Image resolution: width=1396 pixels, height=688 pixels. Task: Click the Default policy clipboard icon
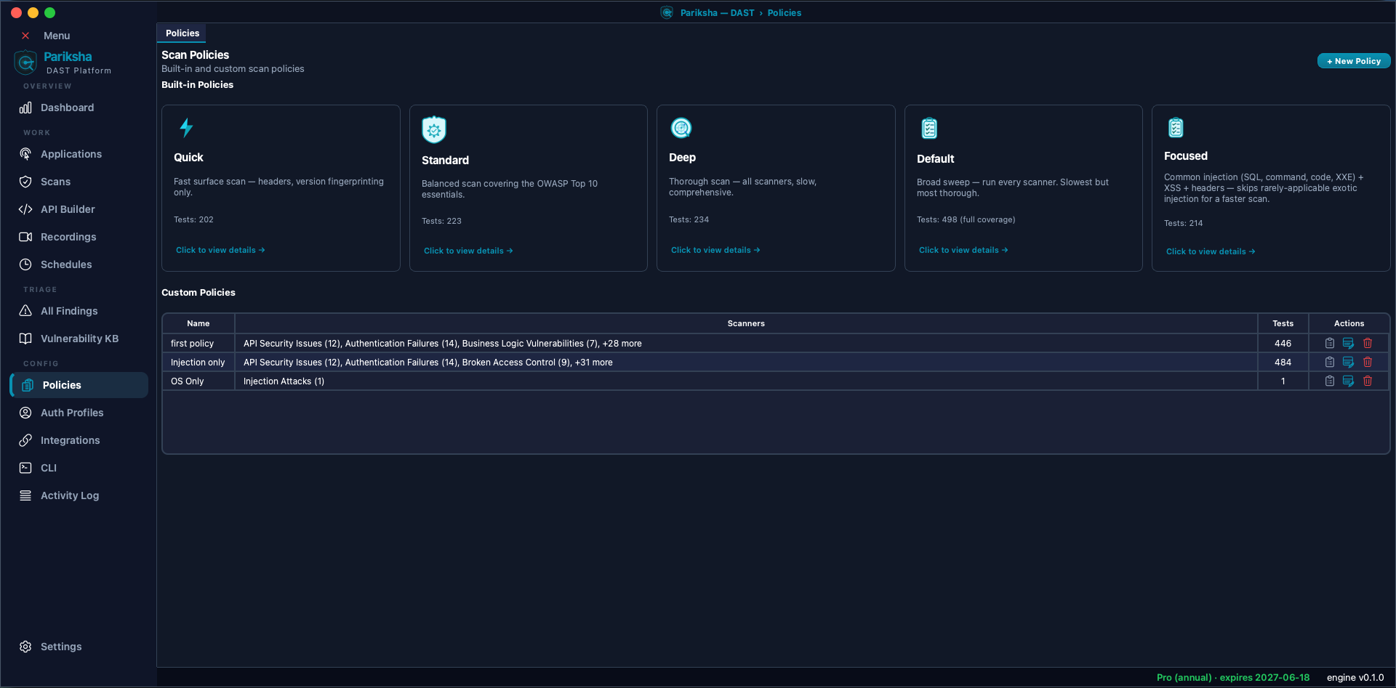929,129
